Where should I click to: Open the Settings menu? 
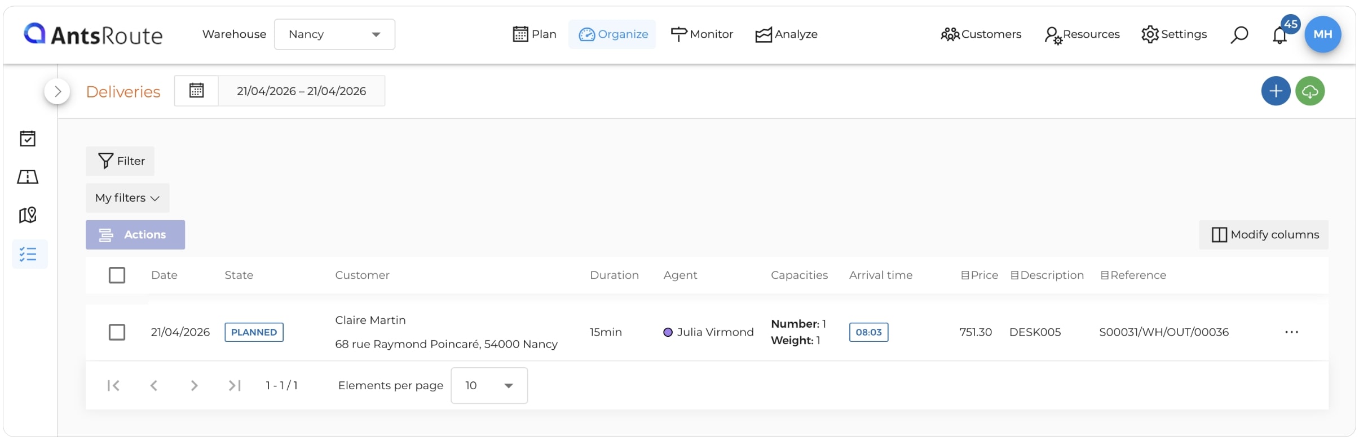pos(1174,34)
